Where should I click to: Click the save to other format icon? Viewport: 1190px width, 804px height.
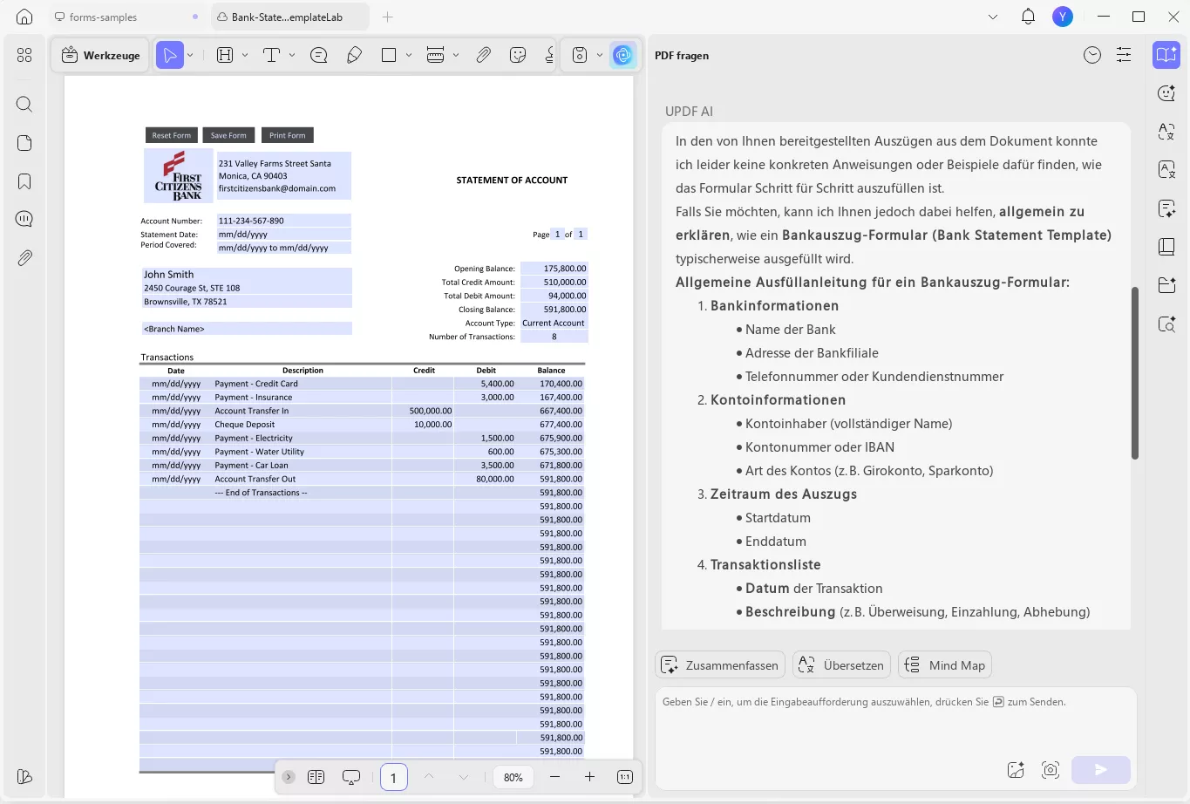tap(580, 55)
